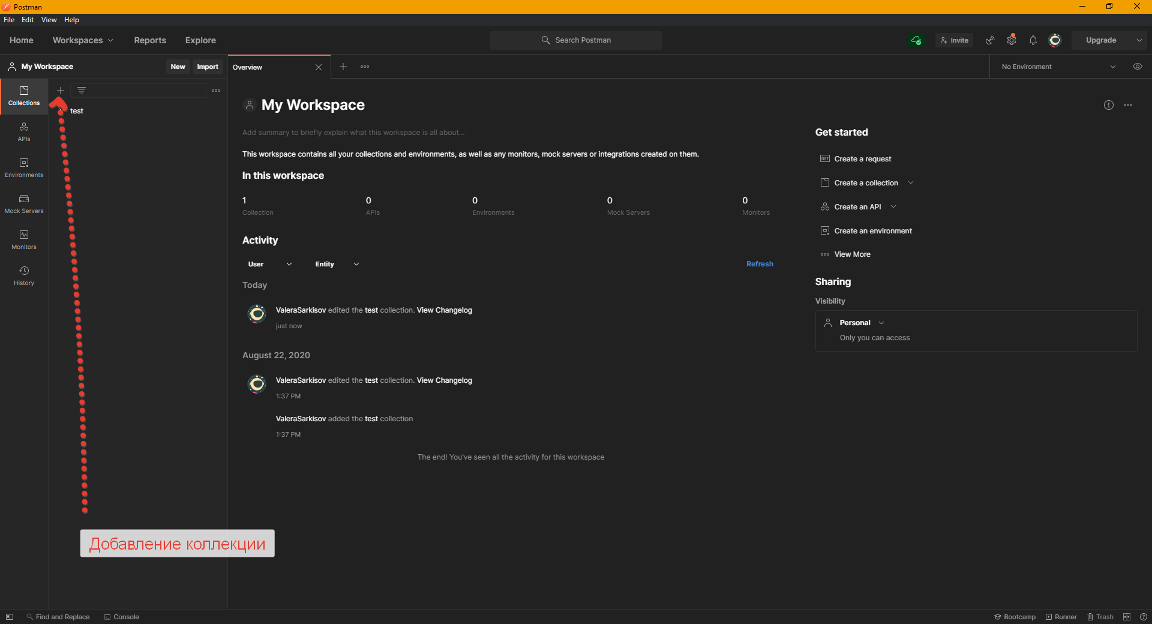Close the Overview tab

[x=319, y=67]
